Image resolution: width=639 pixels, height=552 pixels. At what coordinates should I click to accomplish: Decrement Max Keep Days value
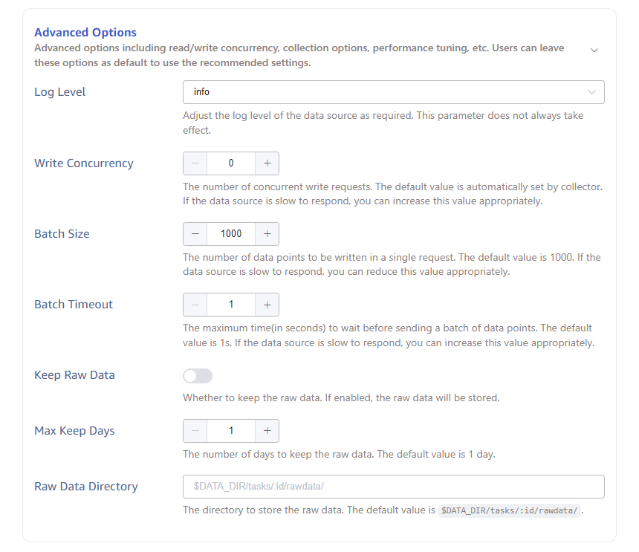tap(195, 431)
